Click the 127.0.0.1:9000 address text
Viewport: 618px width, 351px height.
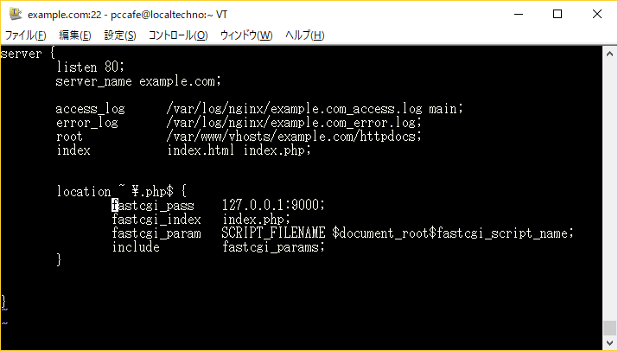pyautogui.click(x=273, y=205)
